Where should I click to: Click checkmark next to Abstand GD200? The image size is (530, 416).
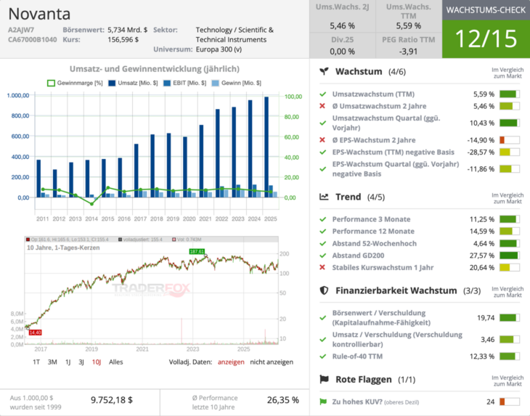tap(323, 256)
